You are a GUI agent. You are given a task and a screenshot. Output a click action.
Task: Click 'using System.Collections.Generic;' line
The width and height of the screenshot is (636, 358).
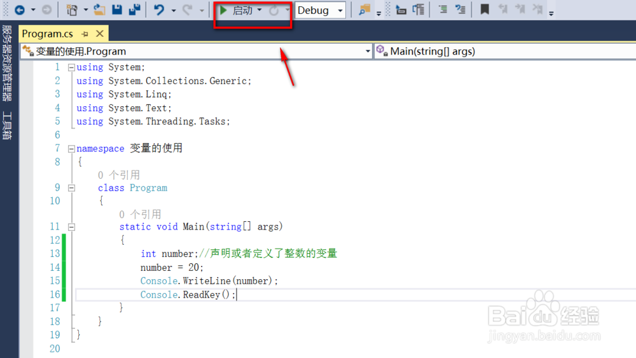[164, 81]
